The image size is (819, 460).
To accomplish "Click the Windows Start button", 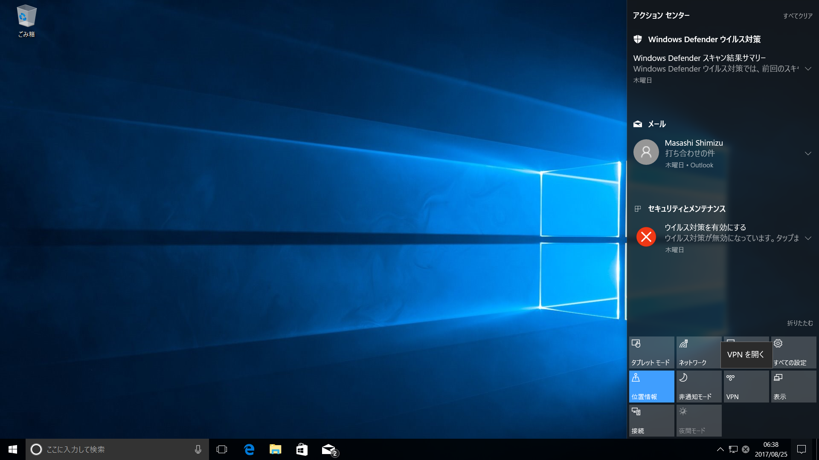I will point(13,449).
